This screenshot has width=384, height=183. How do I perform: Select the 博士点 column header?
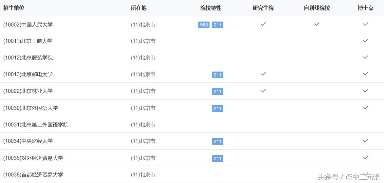point(366,8)
